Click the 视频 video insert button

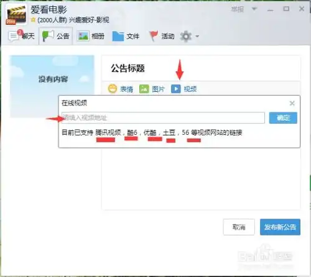tap(184, 89)
